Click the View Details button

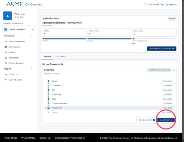click(166, 120)
